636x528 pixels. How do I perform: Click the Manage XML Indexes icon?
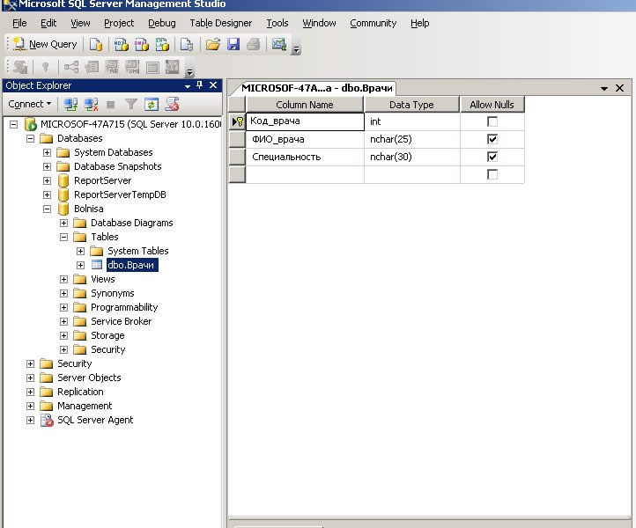click(x=132, y=67)
